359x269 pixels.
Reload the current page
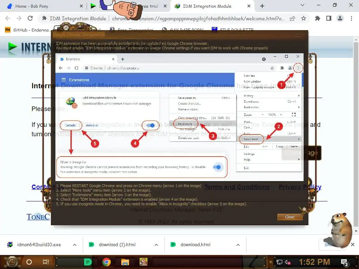click(30, 18)
